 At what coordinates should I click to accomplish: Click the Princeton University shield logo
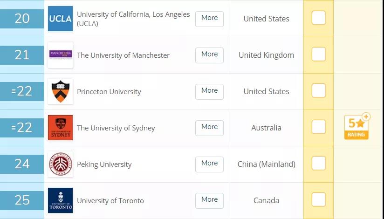tap(61, 91)
